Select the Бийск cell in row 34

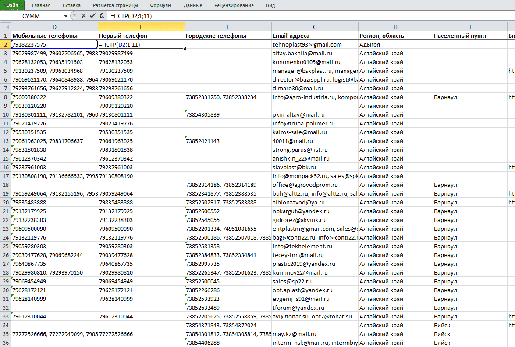coord(470,326)
